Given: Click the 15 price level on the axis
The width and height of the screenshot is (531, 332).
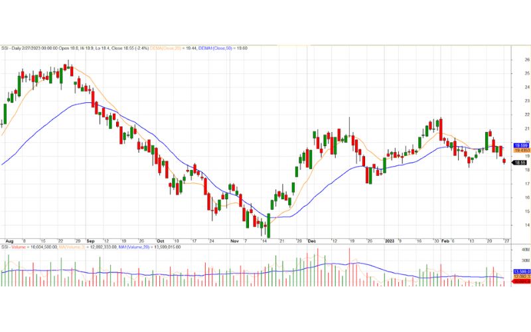Looking at the screenshot, I should click(x=527, y=211).
